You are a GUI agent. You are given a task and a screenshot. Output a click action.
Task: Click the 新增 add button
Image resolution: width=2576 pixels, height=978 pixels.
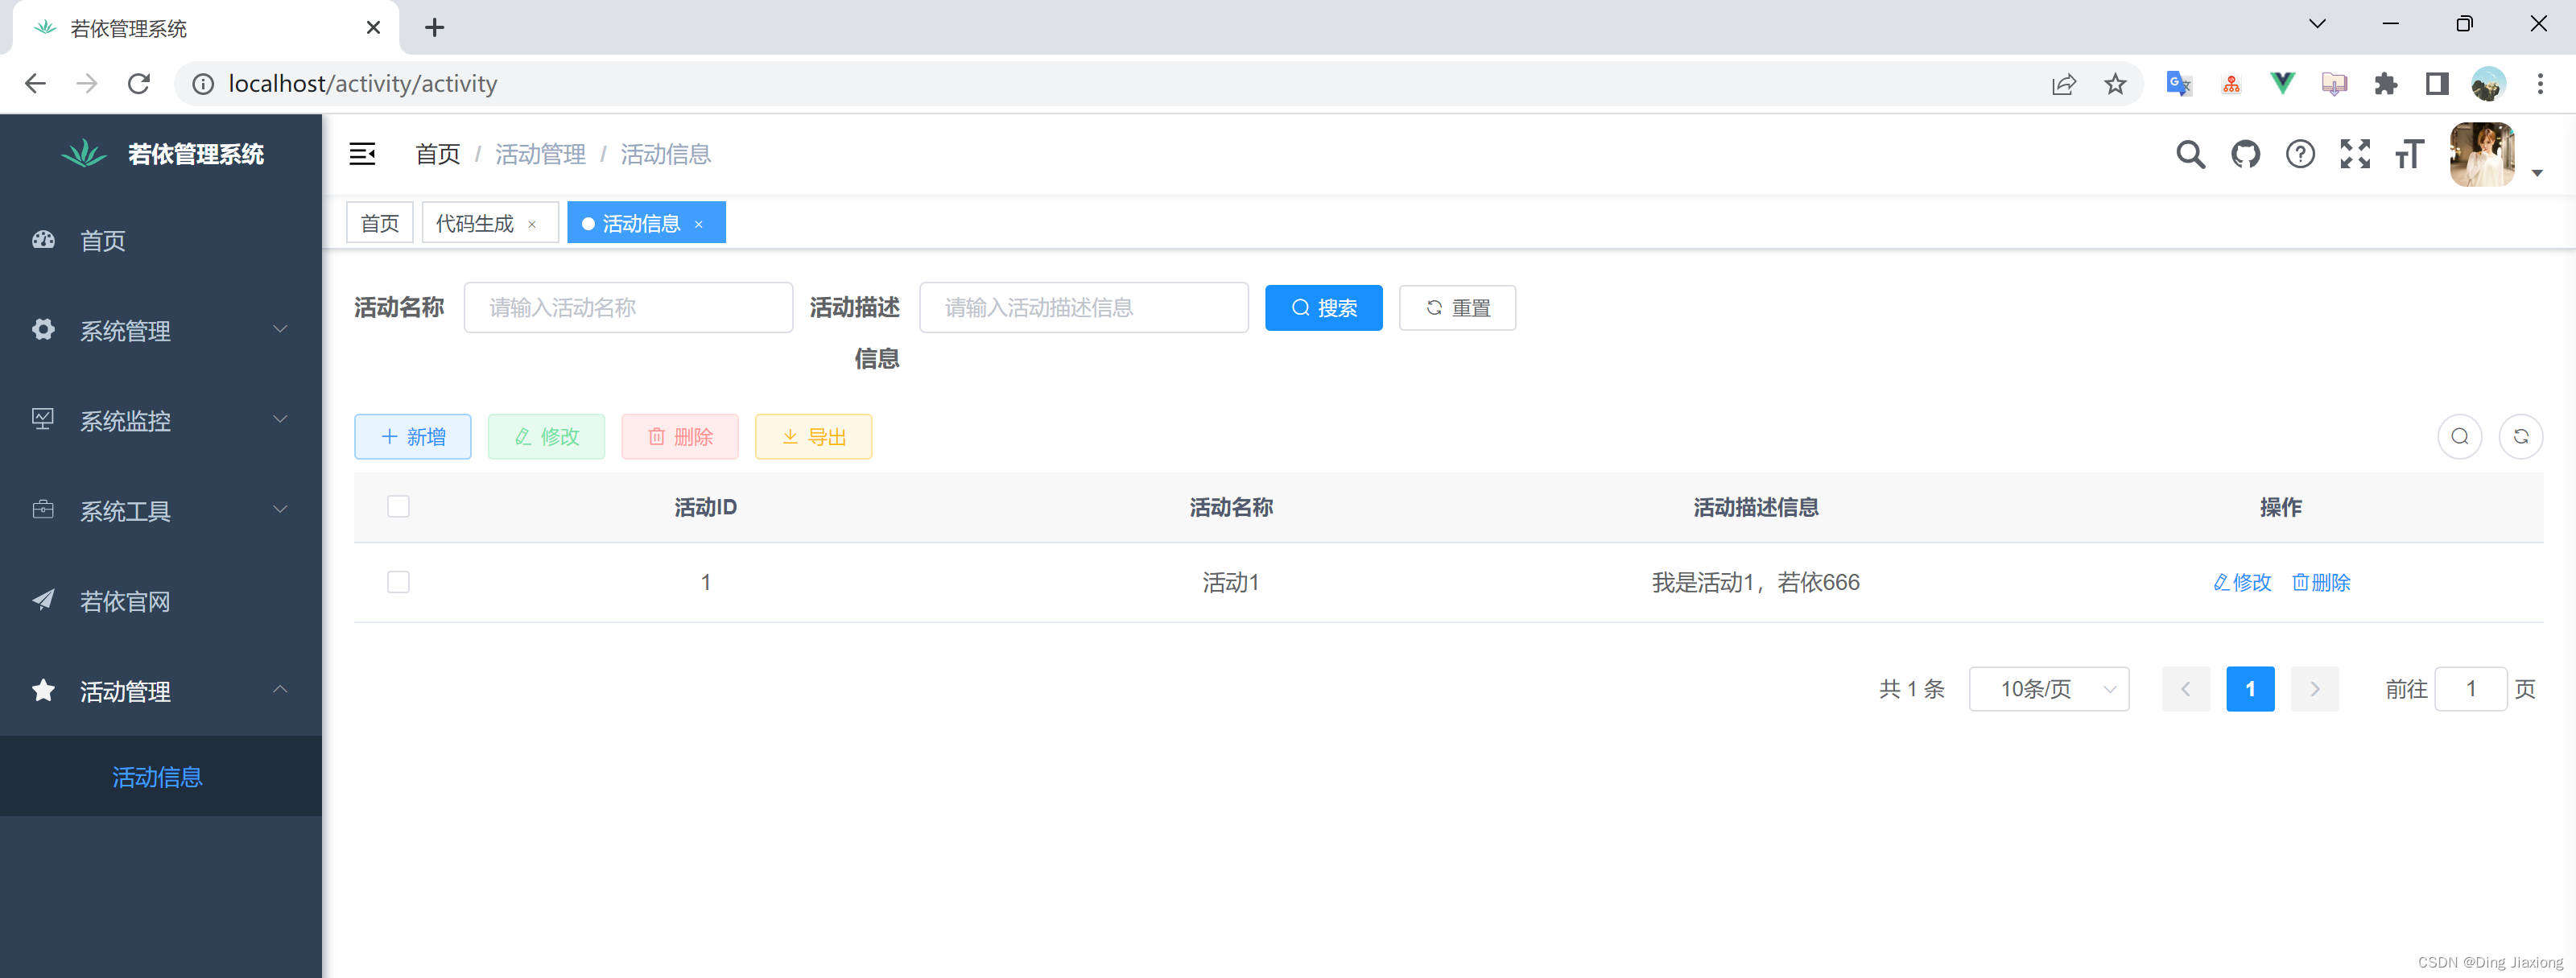click(x=412, y=437)
